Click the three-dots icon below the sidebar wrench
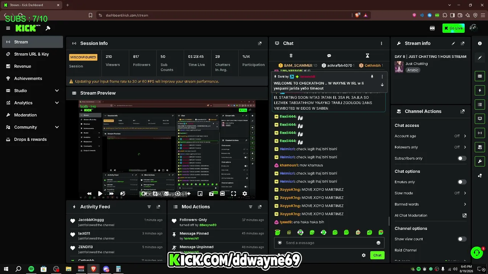Image resolution: width=488 pixels, height=274 pixels. [480, 175]
